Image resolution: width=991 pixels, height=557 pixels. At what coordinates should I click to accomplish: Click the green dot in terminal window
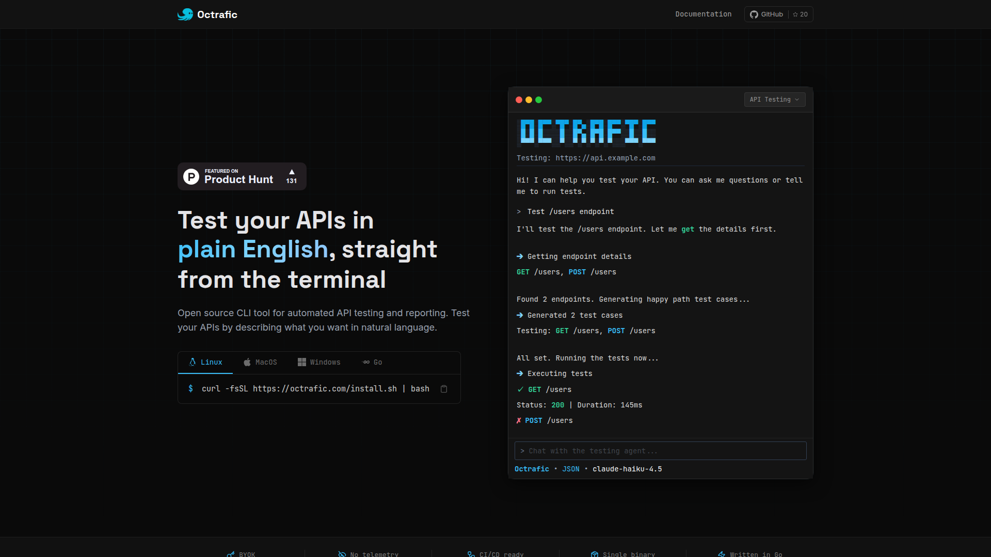click(x=538, y=100)
